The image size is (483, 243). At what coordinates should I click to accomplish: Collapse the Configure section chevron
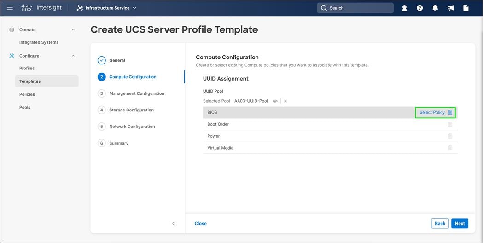pos(73,56)
